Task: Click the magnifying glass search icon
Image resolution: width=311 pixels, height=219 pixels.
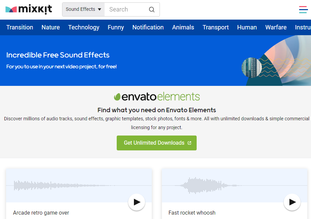Action: 152,9
